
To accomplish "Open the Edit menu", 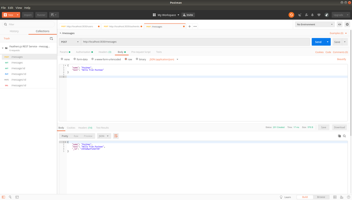I will [x=11, y=8].
